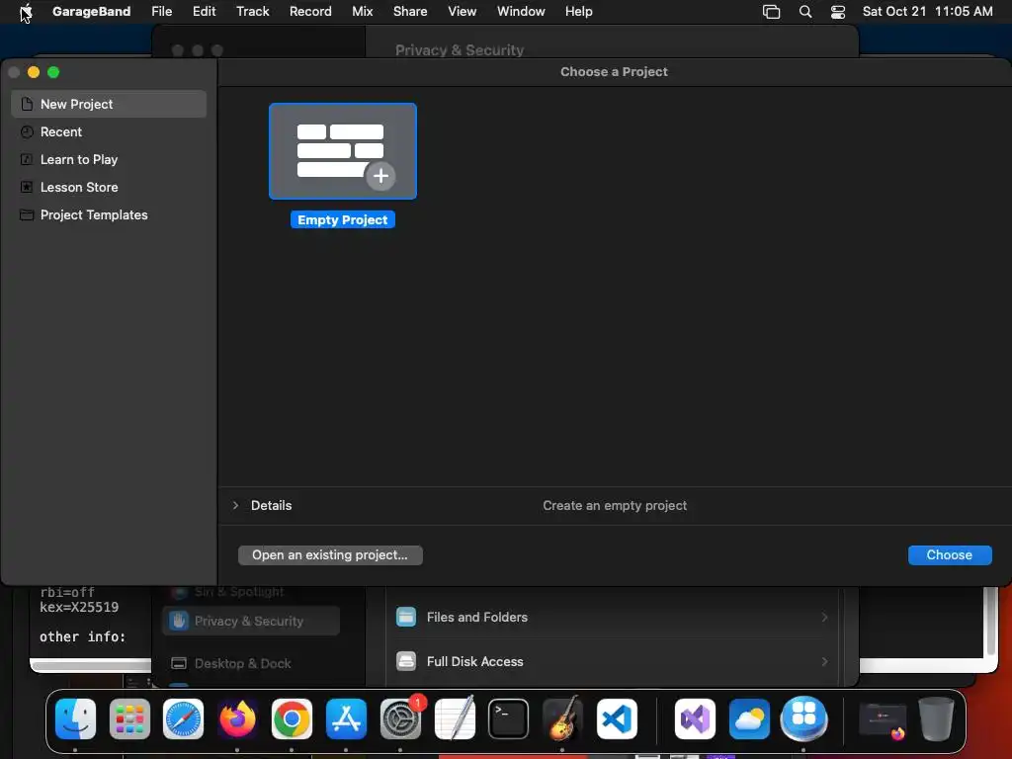Zoom the Choose a Project window
Screen dimensions: 1012x759
(x=53, y=72)
